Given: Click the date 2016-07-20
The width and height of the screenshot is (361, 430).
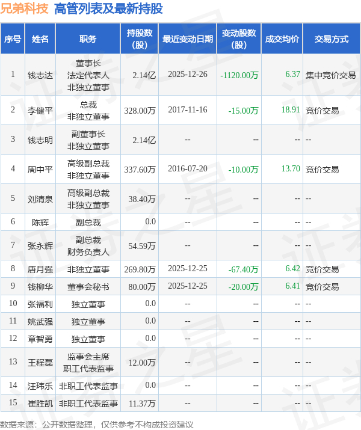Looking at the screenshot, I should coord(188,168).
